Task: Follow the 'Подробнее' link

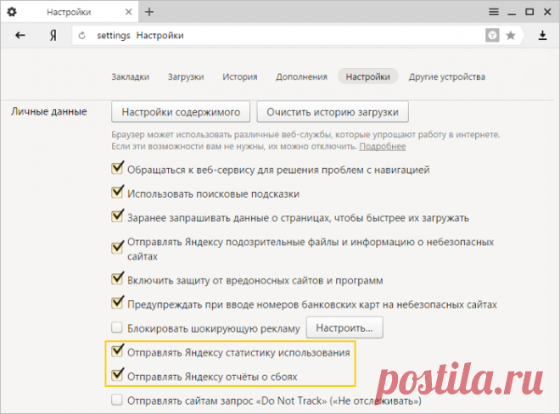Action: (382, 146)
